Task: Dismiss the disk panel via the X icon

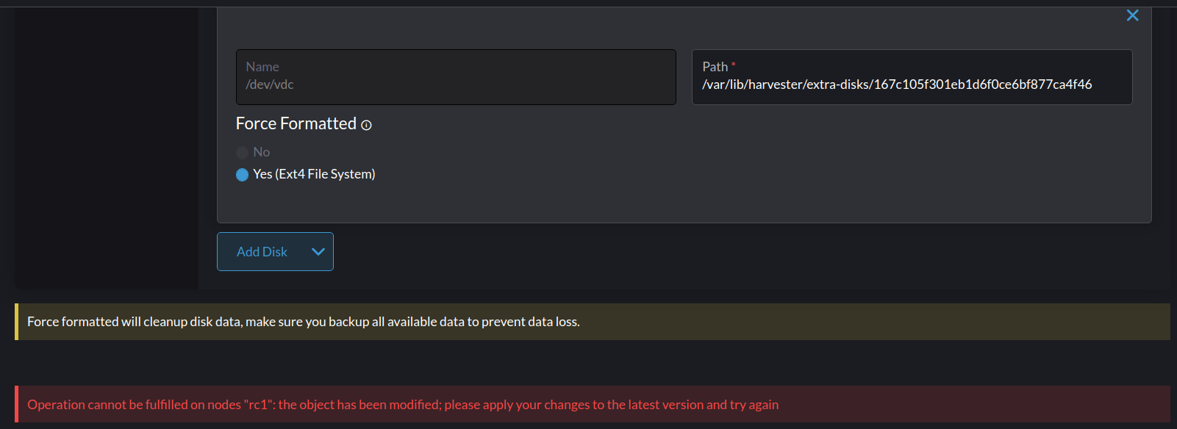Action: (x=1132, y=15)
